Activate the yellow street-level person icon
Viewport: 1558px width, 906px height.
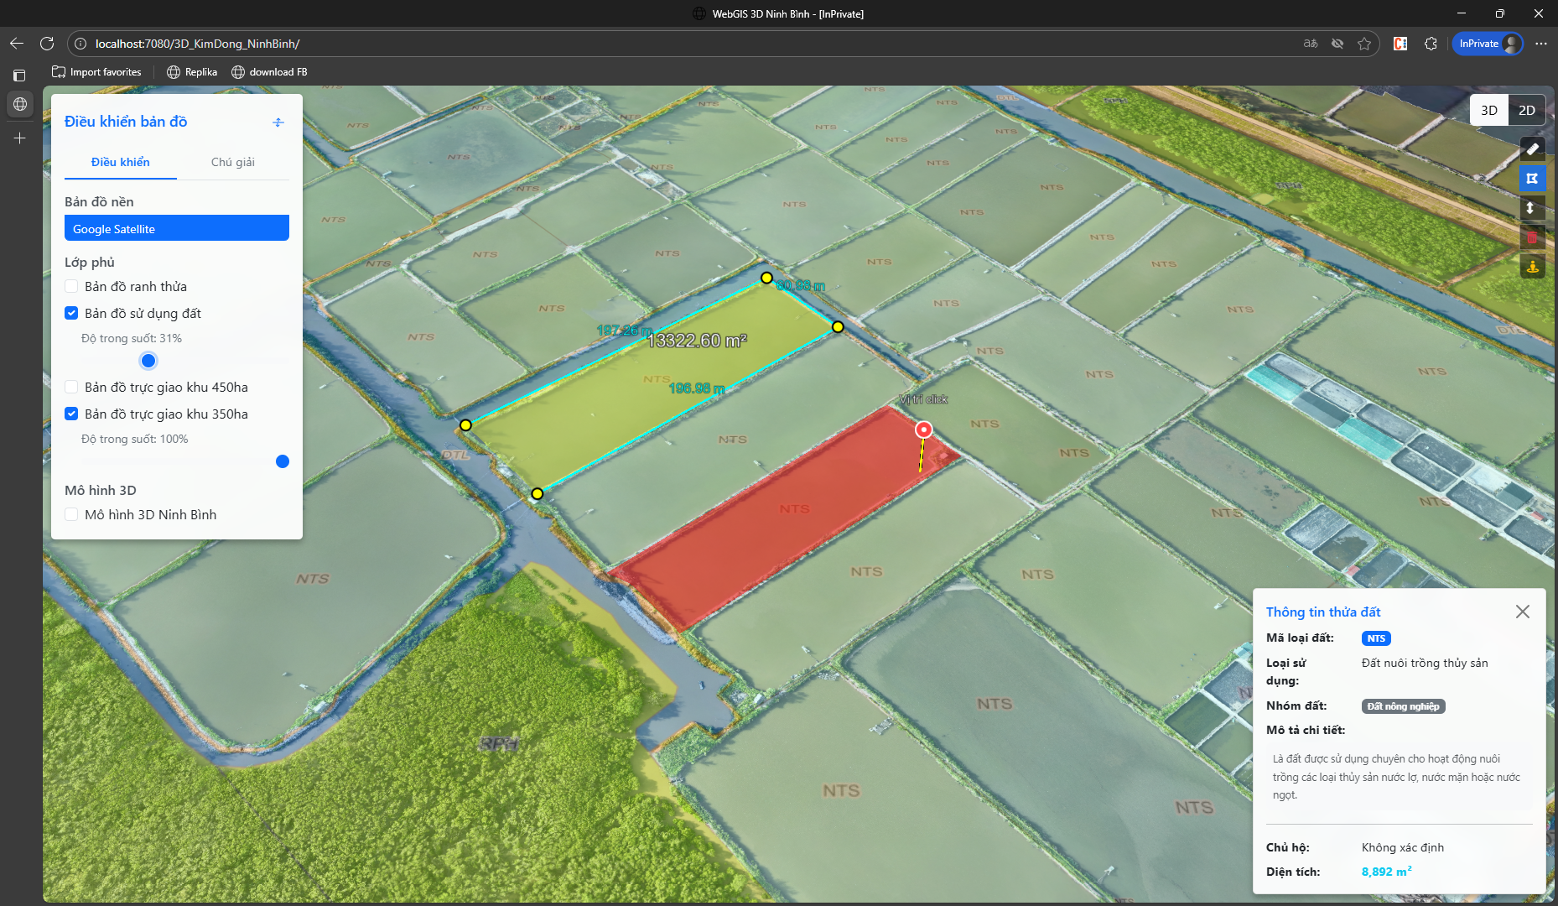click(x=1532, y=267)
